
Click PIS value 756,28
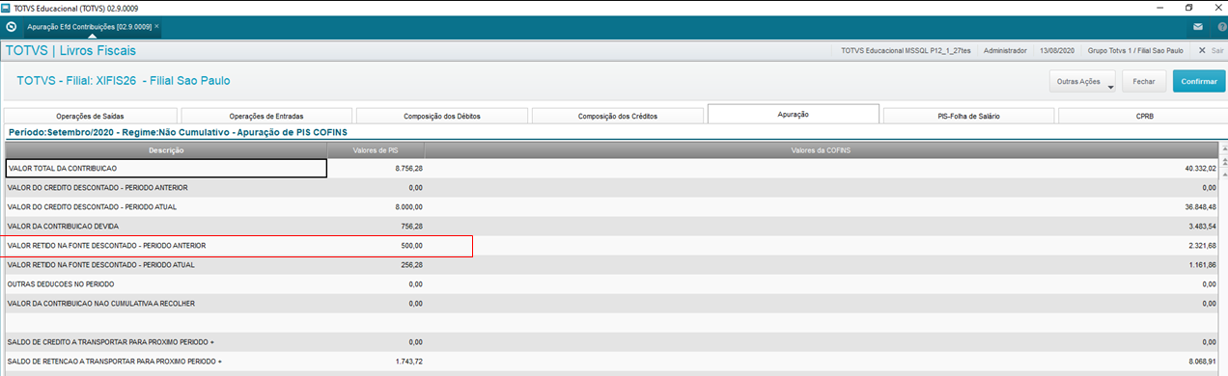click(411, 226)
